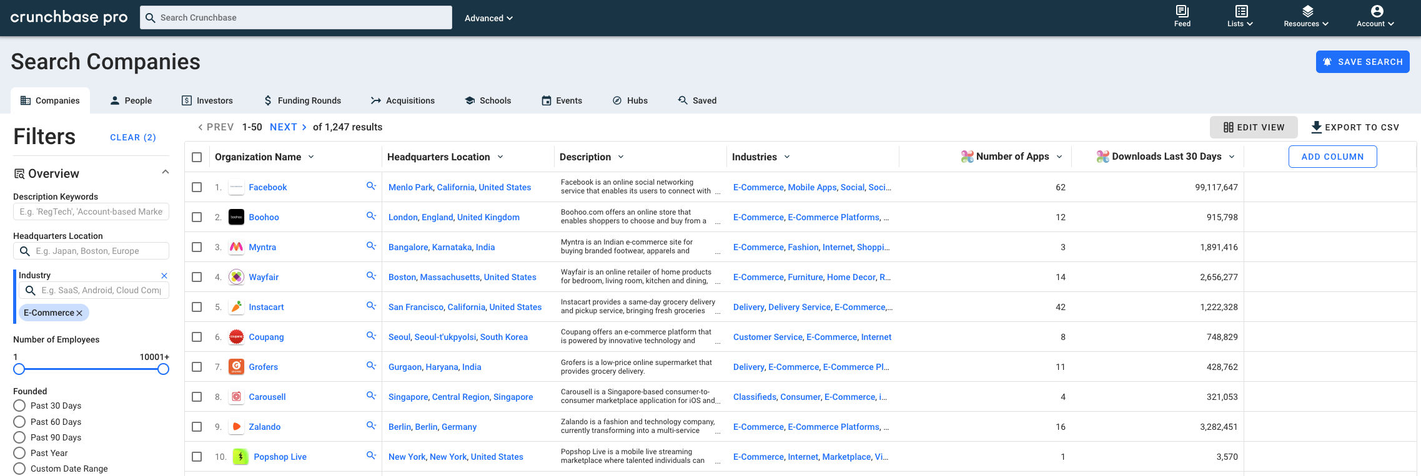The height and width of the screenshot is (476, 1421).
Task: Click the Grofers company logo
Action: coord(236,367)
